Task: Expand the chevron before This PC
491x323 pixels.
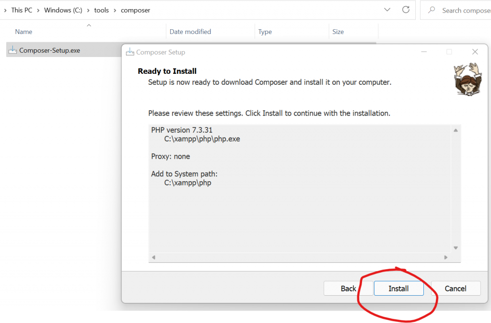Action: pos(5,11)
